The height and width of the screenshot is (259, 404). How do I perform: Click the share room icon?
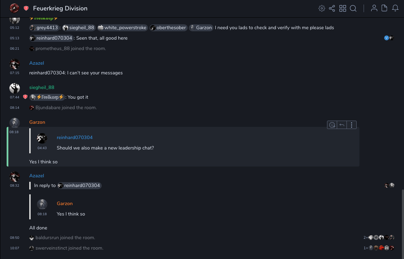click(332, 8)
